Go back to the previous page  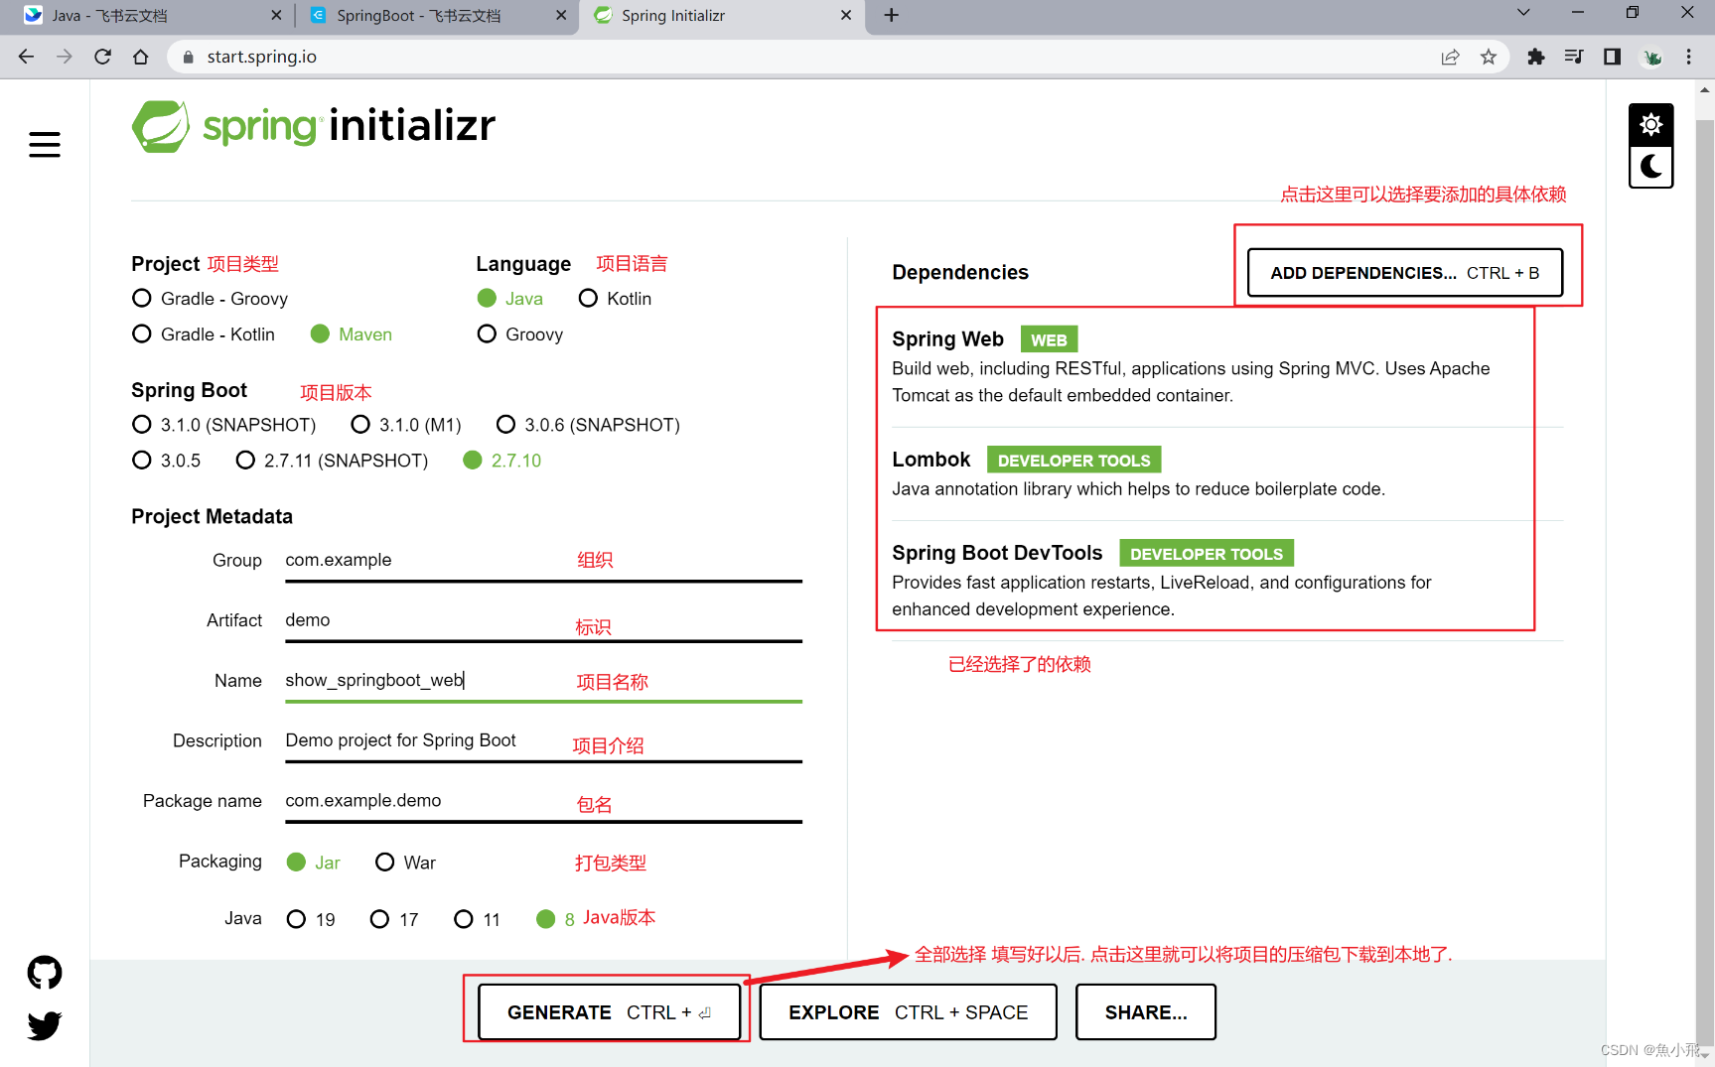[27, 57]
